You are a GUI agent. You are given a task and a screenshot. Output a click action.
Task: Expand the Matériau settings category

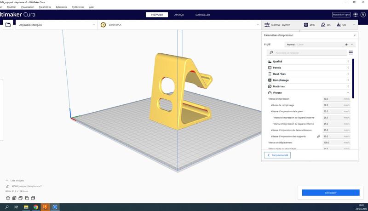309,86
